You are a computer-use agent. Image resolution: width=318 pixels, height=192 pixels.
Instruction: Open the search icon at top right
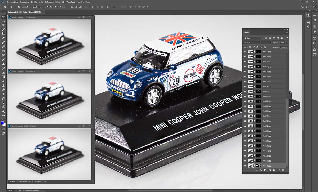[302, 7]
